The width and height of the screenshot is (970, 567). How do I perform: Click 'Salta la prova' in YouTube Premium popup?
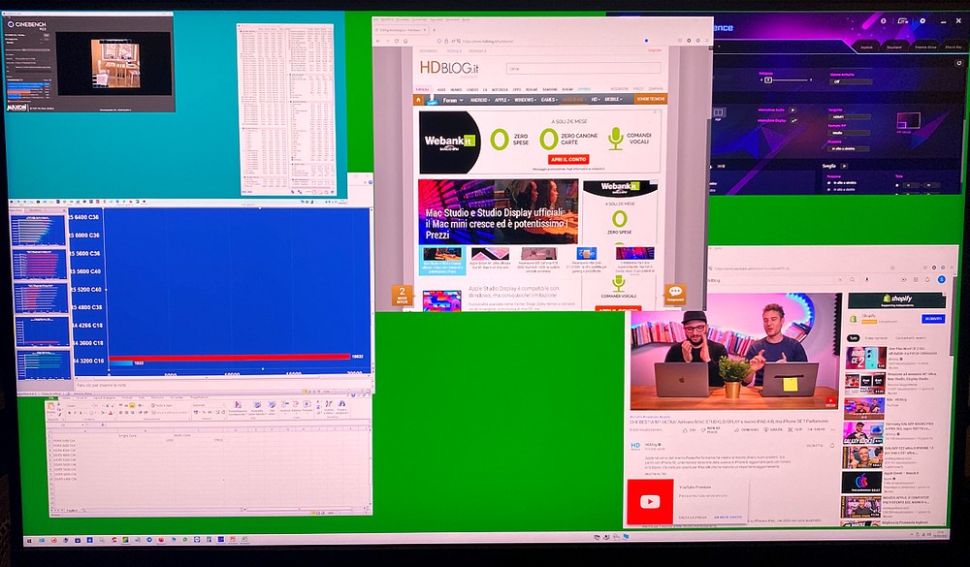pyautogui.click(x=693, y=517)
